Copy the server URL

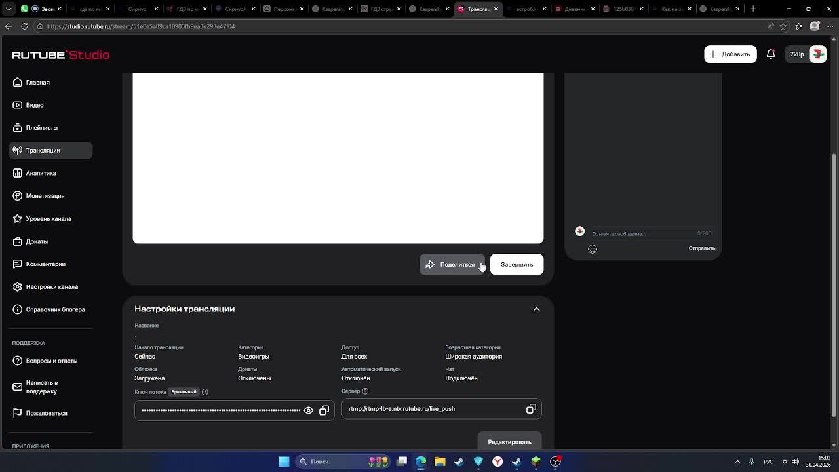click(531, 409)
